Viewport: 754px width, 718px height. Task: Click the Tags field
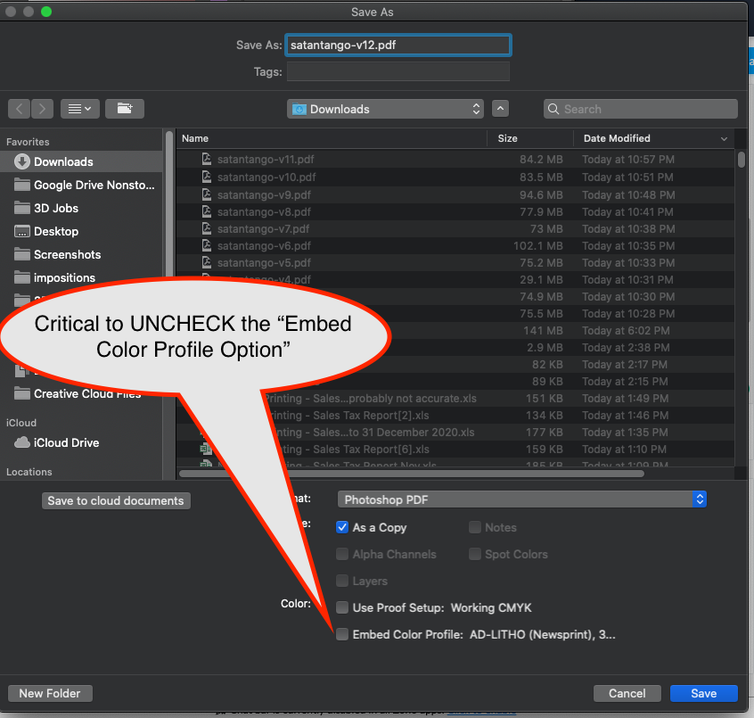pyautogui.click(x=398, y=71)
